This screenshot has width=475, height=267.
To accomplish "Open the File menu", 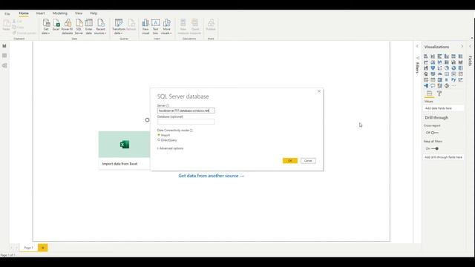I will 7,13.
